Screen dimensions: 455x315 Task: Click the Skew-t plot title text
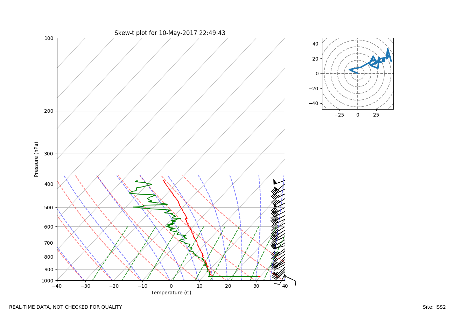170,33
